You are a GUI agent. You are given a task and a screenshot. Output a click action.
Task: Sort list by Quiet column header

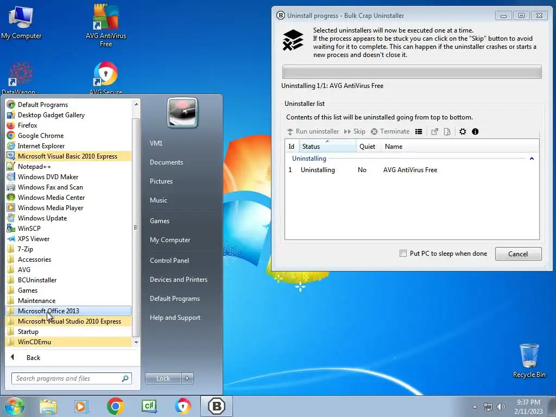pos(369,147)
